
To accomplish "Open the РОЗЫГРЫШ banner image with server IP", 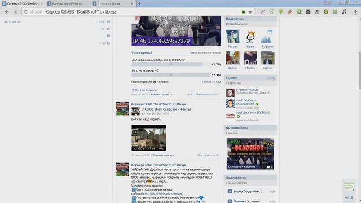I will 176,31.
